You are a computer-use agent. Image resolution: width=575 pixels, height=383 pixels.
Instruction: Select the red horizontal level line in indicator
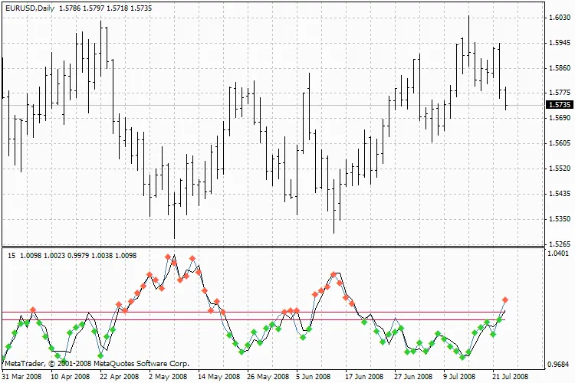tap(230, 312)
